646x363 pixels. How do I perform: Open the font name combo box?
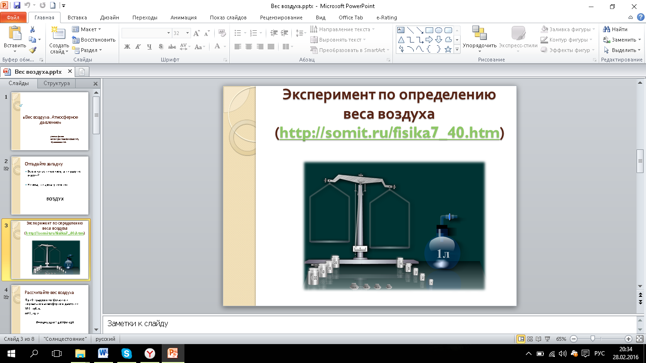point(146,33)
